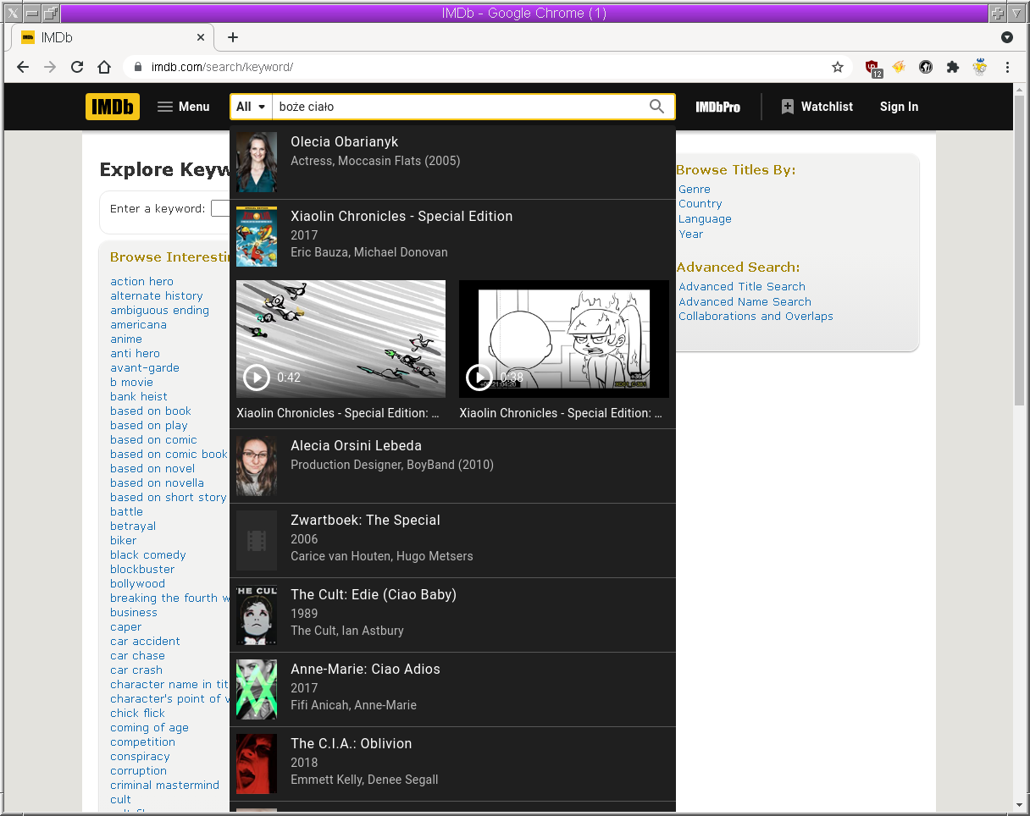This screenshot has height=816, width=1030.
Task: Select Anne-Marie: Ciao Adios result
Action: [x=452, y=690]
